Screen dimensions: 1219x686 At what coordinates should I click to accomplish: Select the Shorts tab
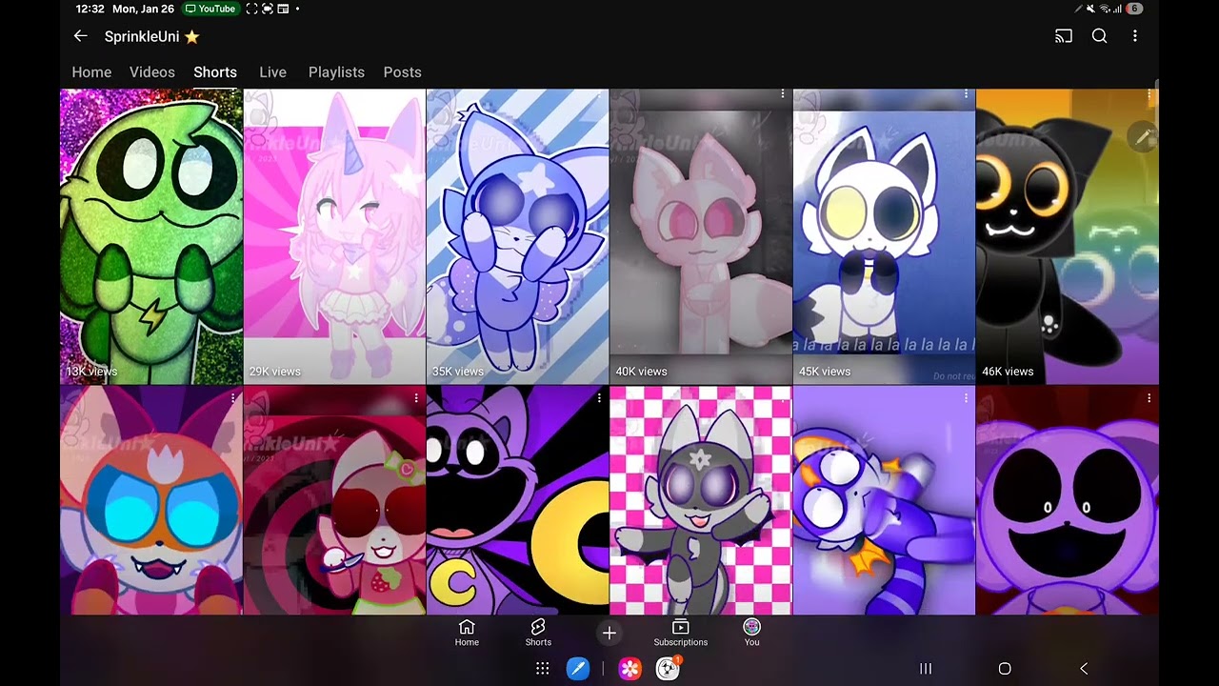(x=215, y=72)
